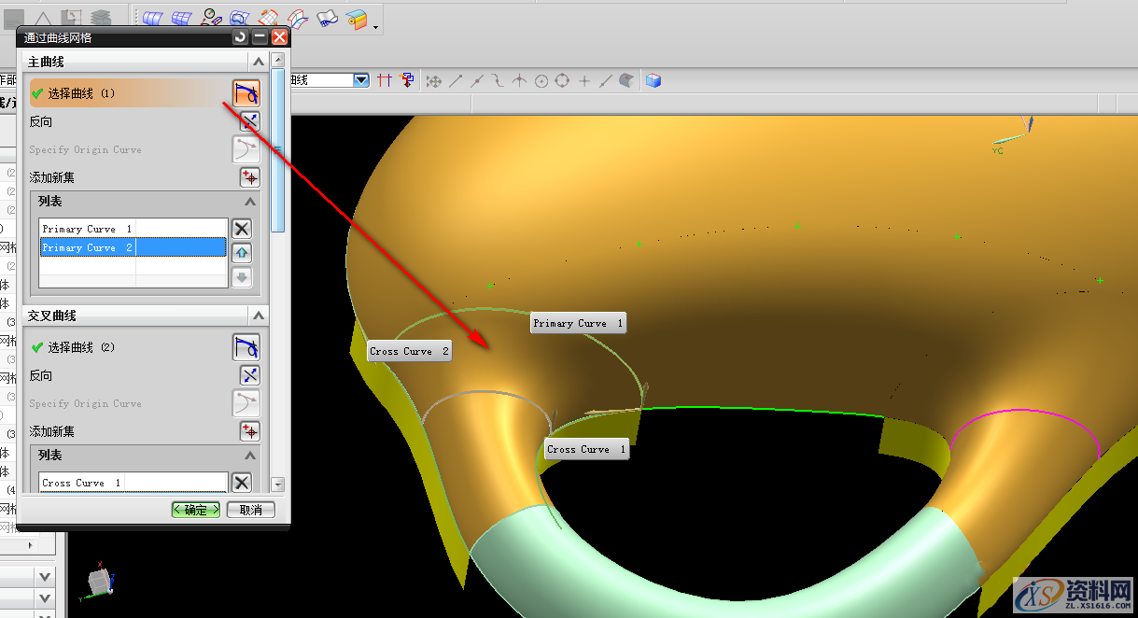
Task: Open the surface toolbar overflow arrow
Action: point(375,27)
